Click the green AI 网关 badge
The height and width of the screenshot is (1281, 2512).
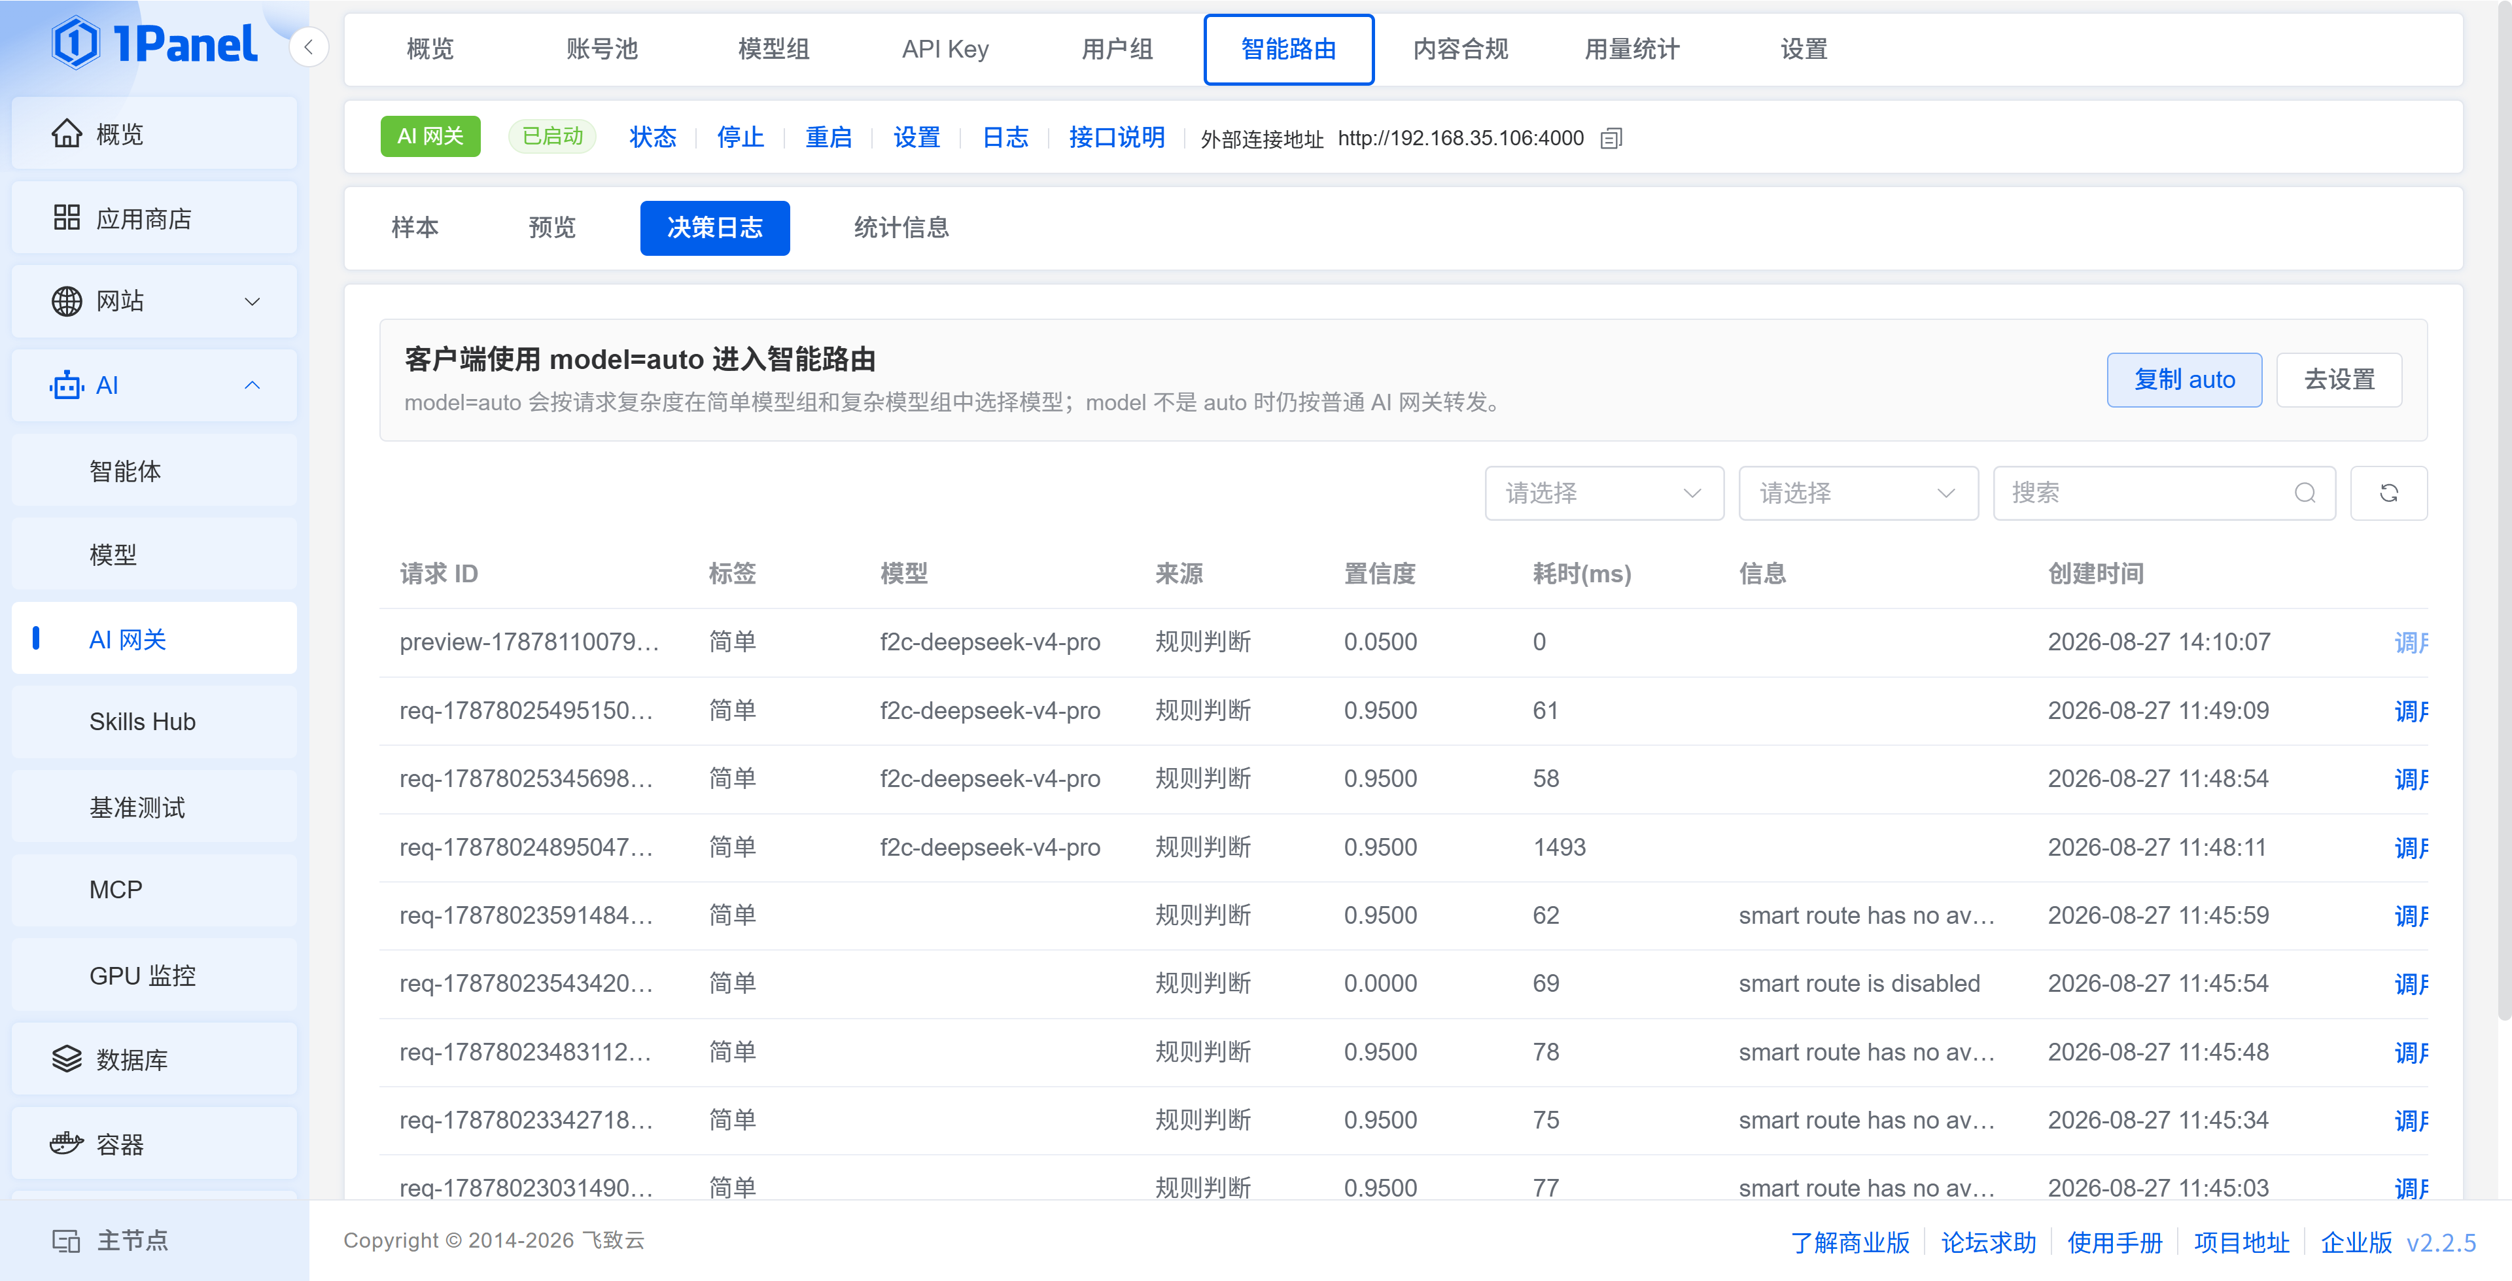(430, 137)
